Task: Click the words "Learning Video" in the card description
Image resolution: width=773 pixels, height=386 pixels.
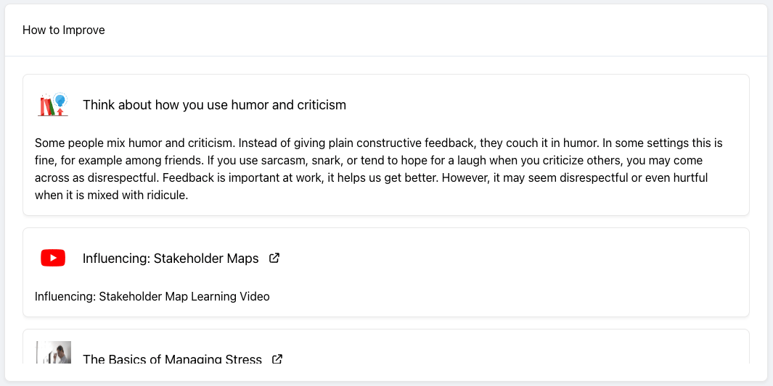Action: click(x=231, y=296)
